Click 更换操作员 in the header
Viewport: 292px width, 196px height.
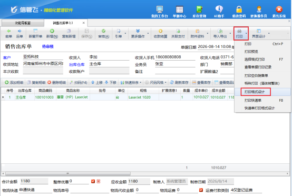(x=259, y=12)
